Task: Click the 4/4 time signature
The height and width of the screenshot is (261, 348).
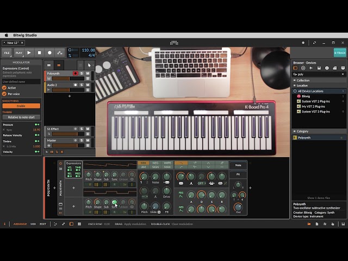Action: pyautogui.click(x=91, y=55)
